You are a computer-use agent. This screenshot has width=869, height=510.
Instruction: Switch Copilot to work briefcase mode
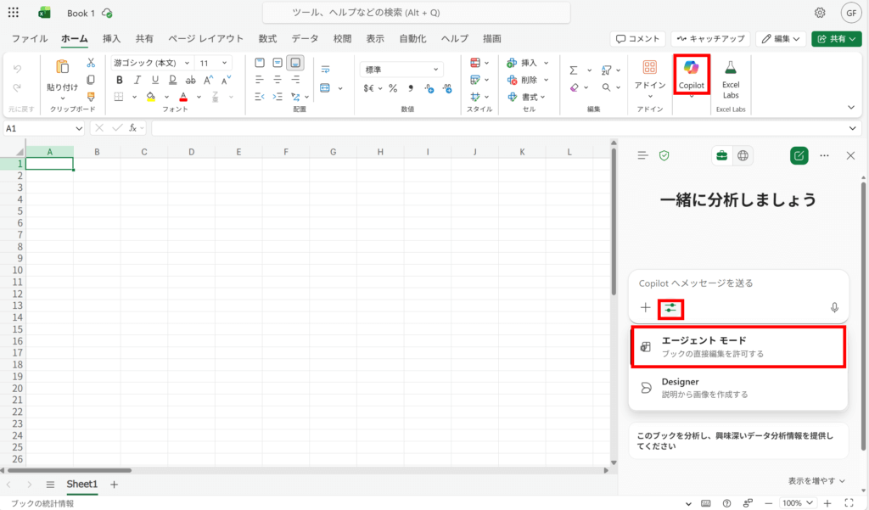point(721,155)
